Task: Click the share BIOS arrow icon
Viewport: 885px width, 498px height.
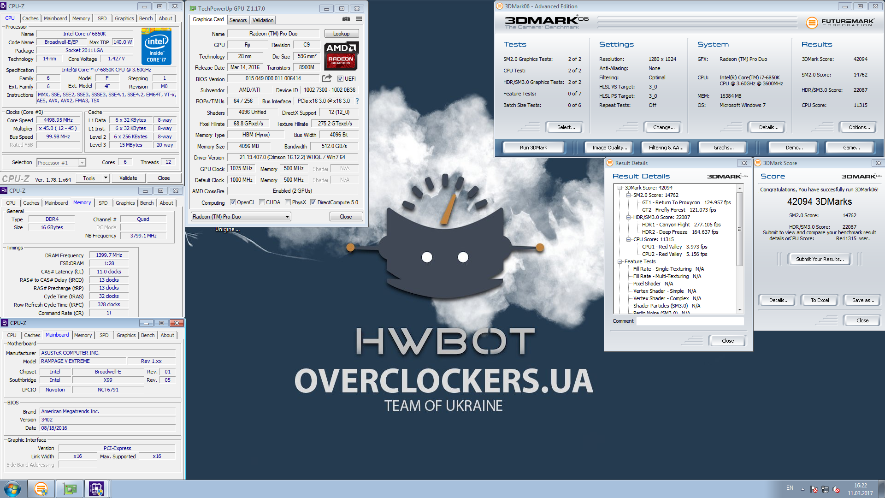Action: point(327,78)
